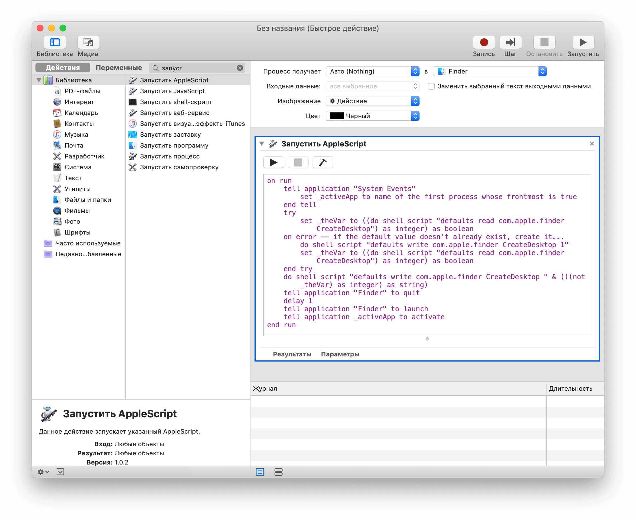Select Запустить заставку action
This screenshot has width=636, height=520.
(x=188, y=134)
